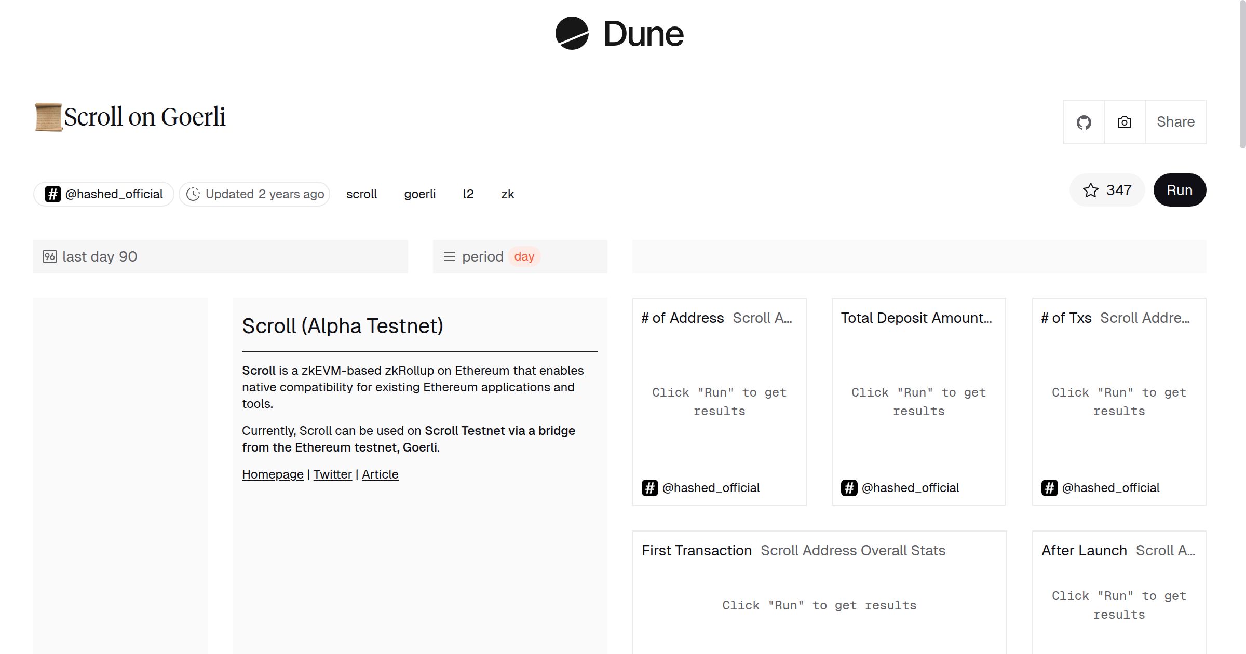Click the Share button
This screenshot has width=1246, height=654.
click(1175, 122)
